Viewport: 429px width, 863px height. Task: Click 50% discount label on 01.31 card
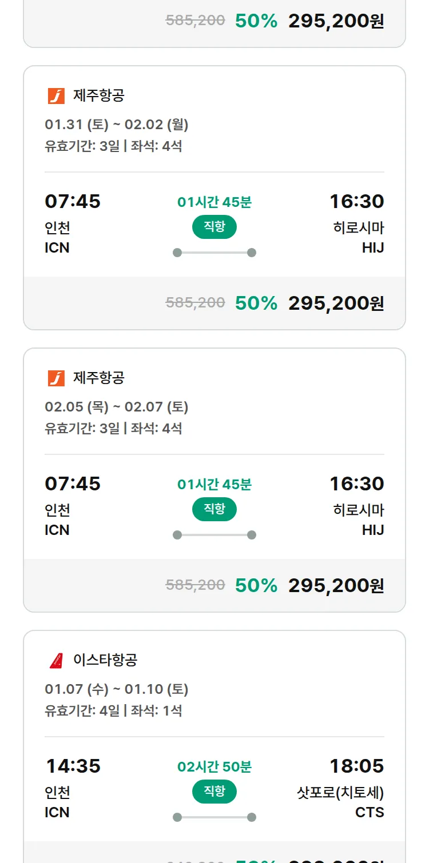coord(256,303)
